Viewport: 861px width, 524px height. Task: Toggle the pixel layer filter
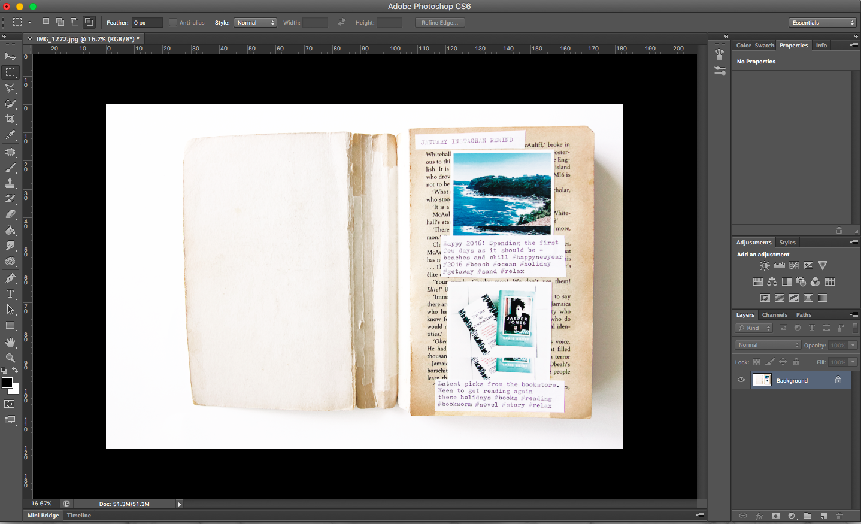coord(783,328)
